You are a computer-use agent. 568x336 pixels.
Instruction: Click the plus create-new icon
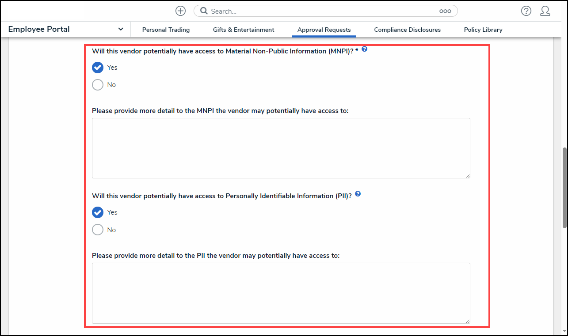click(180, 11)
